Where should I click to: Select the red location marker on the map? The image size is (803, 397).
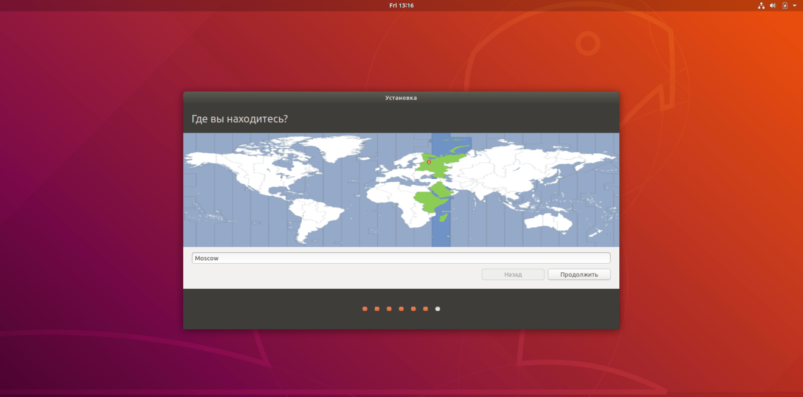click(x=428, y=161)
